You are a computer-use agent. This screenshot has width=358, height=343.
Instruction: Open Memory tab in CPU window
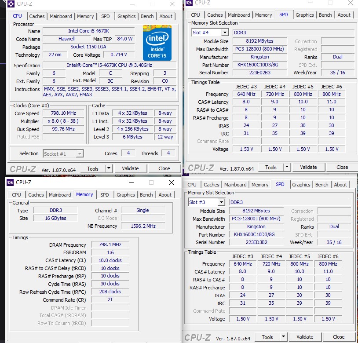click(x=85, y=16)
